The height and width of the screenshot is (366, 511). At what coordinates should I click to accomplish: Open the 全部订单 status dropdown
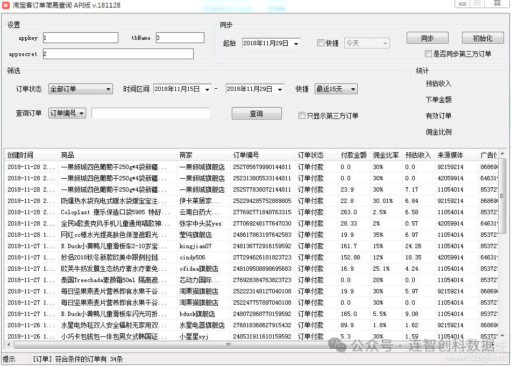click(x=81, y=89)
